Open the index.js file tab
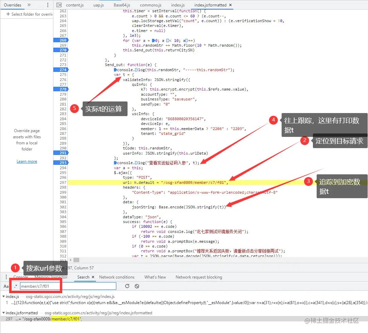 click(178, 5)
